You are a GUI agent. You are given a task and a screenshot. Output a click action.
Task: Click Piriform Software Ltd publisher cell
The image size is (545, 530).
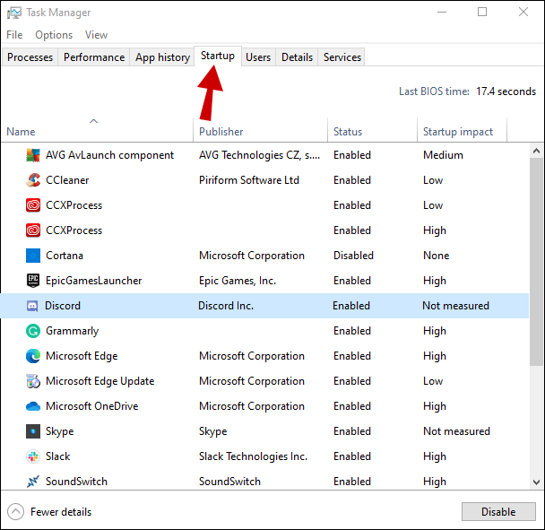click(x=249, y=180)
